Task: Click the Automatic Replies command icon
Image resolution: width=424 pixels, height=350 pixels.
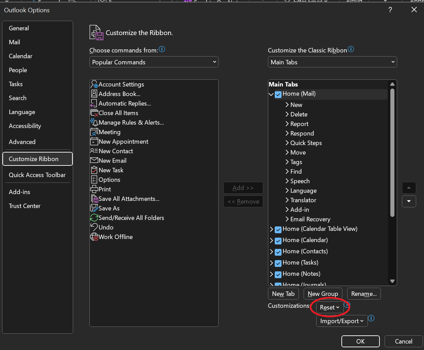Action: tap(94, 104)
